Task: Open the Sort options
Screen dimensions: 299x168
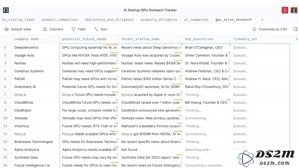Action: pyautogui.click(x=101, y=29)
